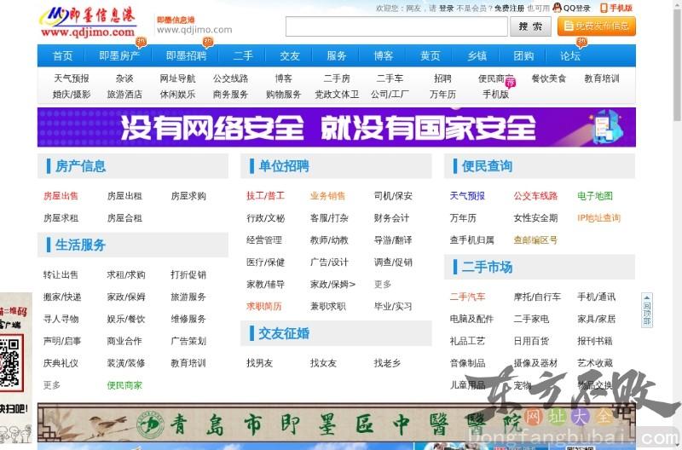The height and width of the screenshot is (450, 682).
Task: Click 找老乡 link
Action: 387,363
